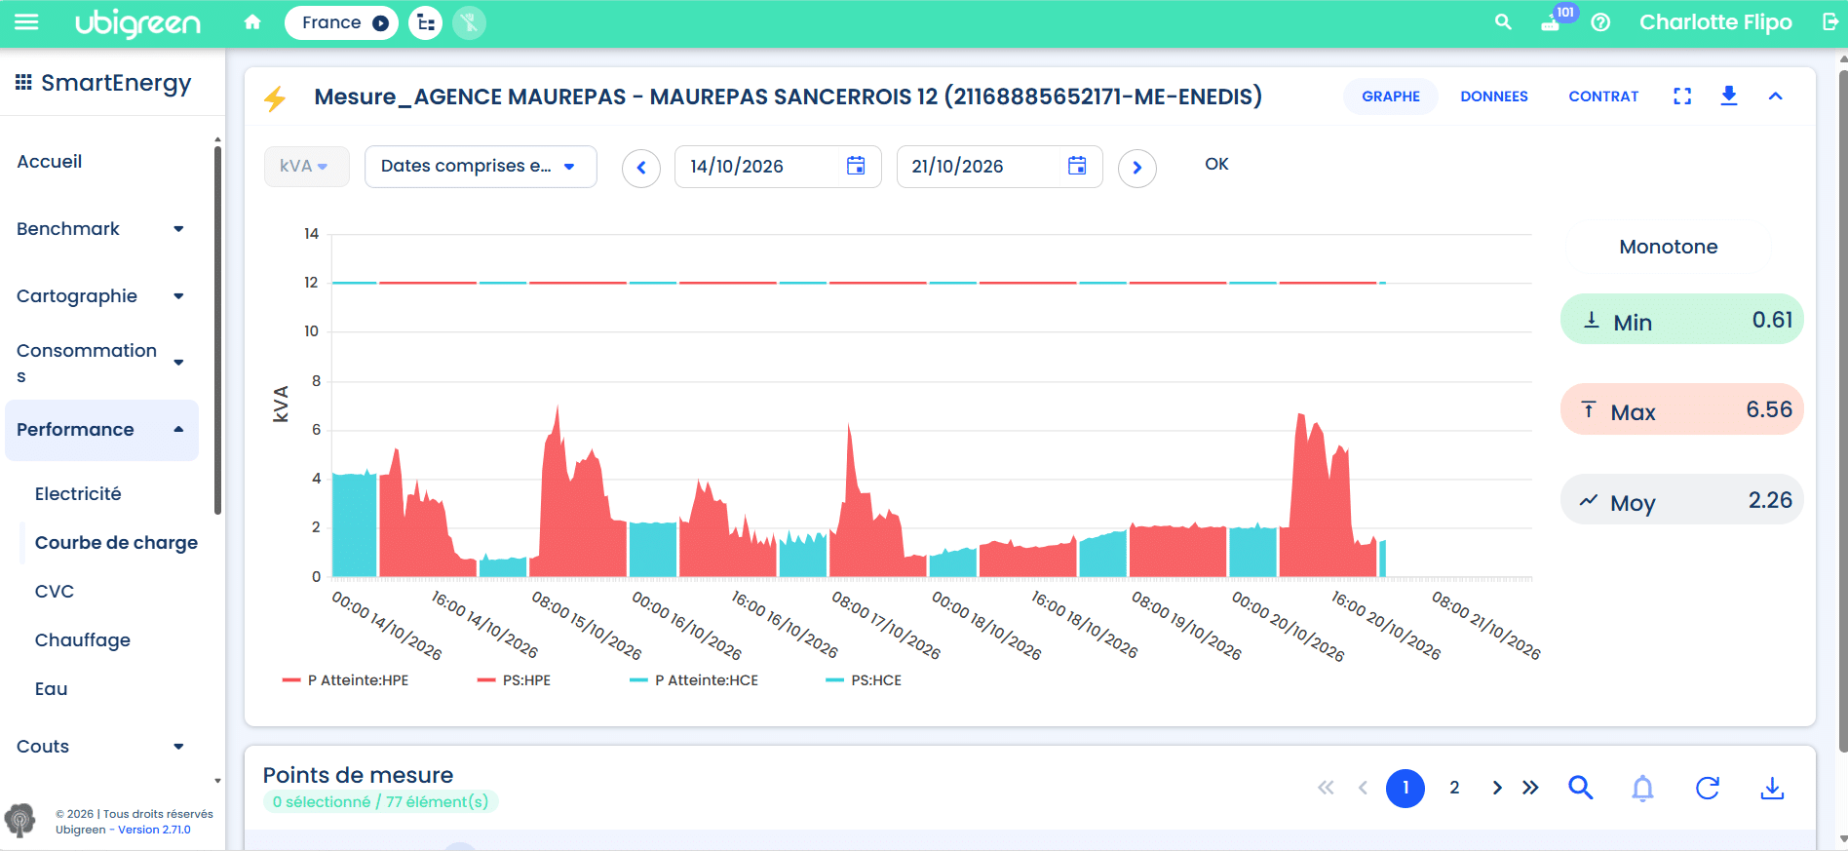Collapse the measurement chart panel

coord(1775,97)
